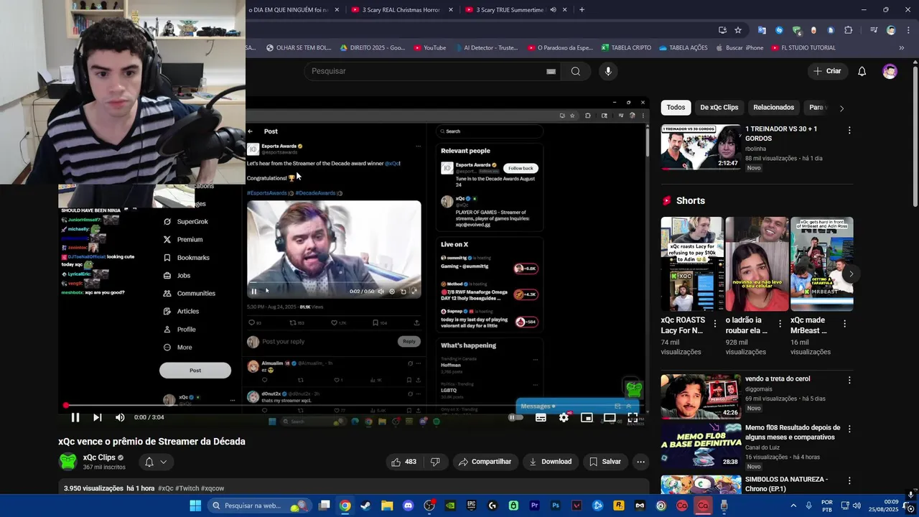Open options for 1 TREINADOR VS 30 video
Screen dimensions: 919x517
[x=849, y=131]
